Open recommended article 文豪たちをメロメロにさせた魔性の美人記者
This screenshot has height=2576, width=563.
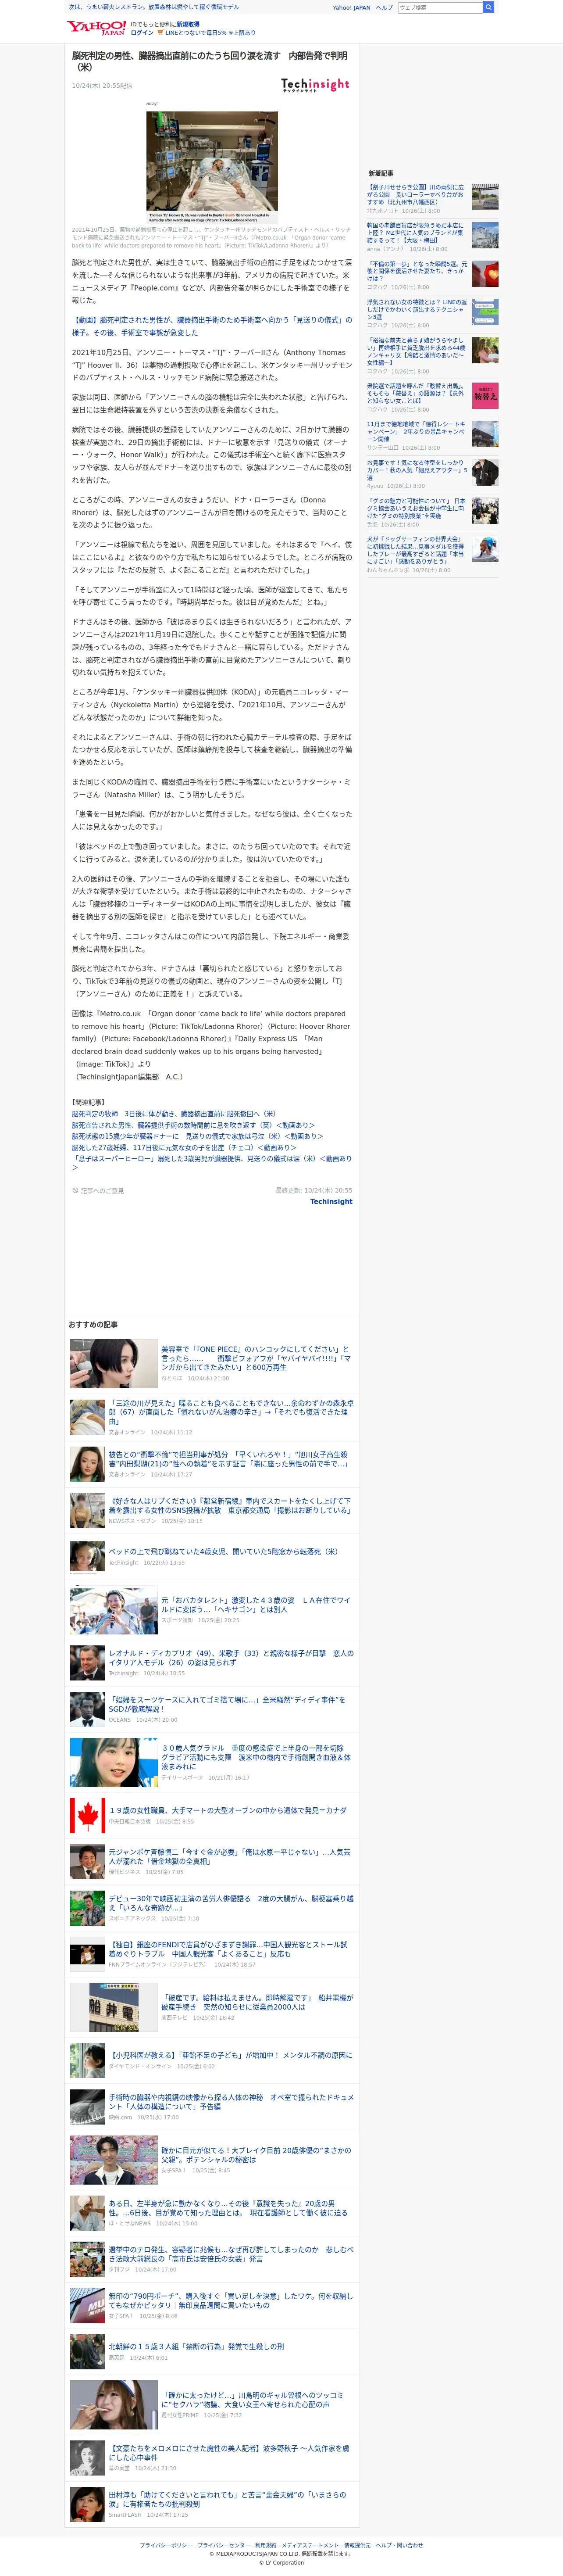pos(229,2453)
